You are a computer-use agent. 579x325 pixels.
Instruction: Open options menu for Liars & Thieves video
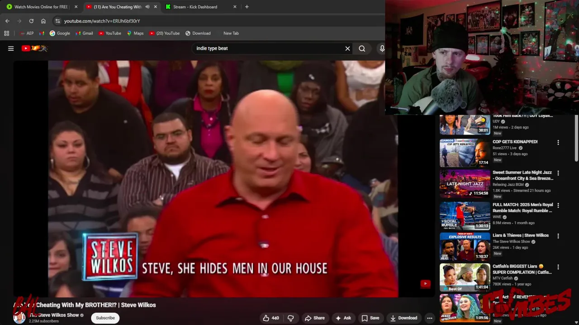pyautogui.click(x=558, y=236)
